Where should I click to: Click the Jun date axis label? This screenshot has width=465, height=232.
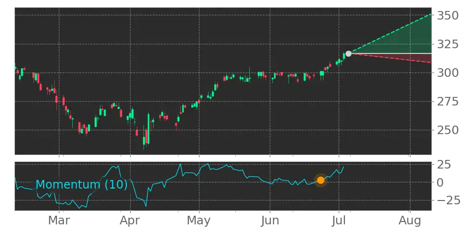click(270, 221)
